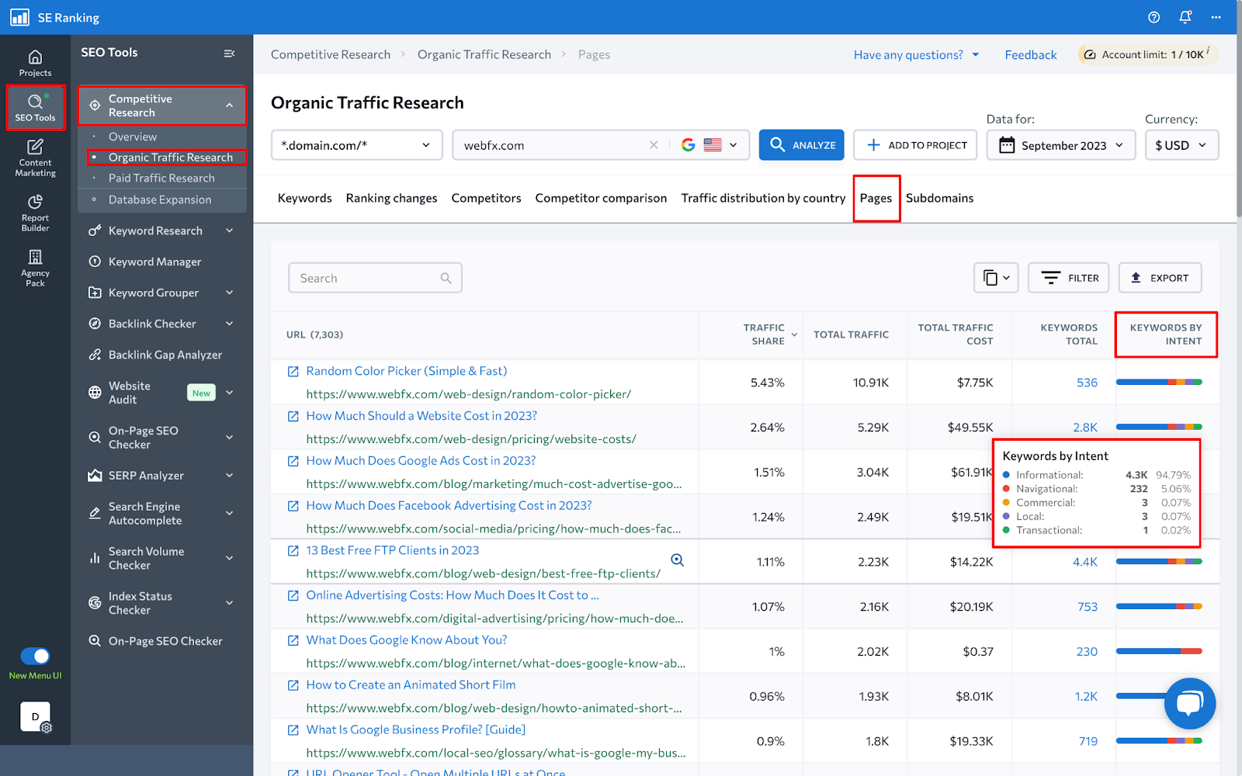Viewport: 1242px width, 776px height.
Task: Select Paid Traffic Research submenu item
Action: (x=161, y=178)
